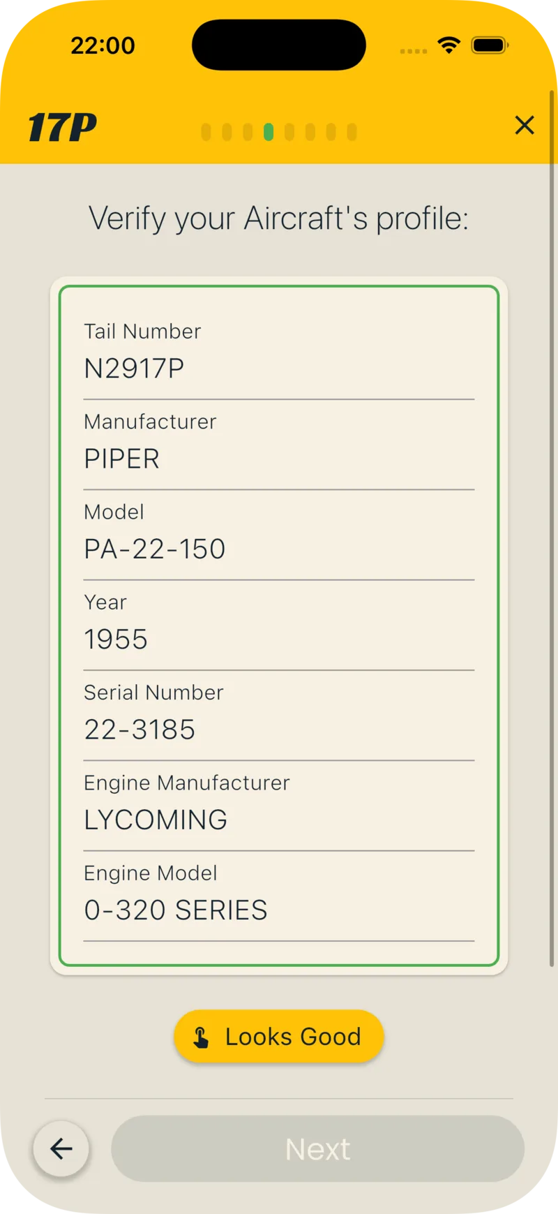This screenshot has width=558, height=1214.
Task: Click the vertical scrollbar on right edge
Action: (x=552, y=528)
